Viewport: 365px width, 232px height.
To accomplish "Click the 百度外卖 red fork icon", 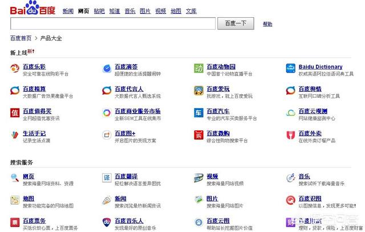I will (290, 135).
